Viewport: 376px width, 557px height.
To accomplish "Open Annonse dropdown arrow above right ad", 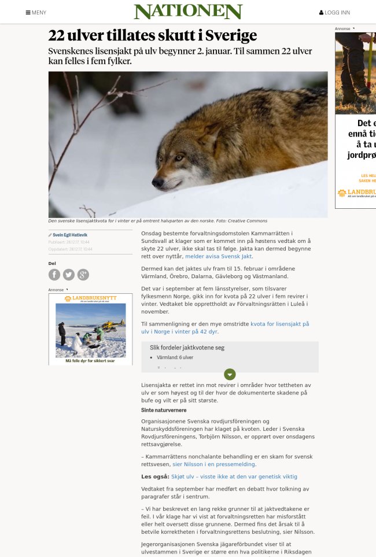I will pyautogui.click(x=353, y=28).
